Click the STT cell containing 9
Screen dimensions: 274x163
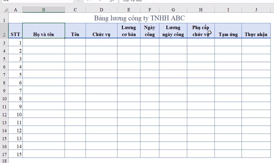(x=16, y=106)
